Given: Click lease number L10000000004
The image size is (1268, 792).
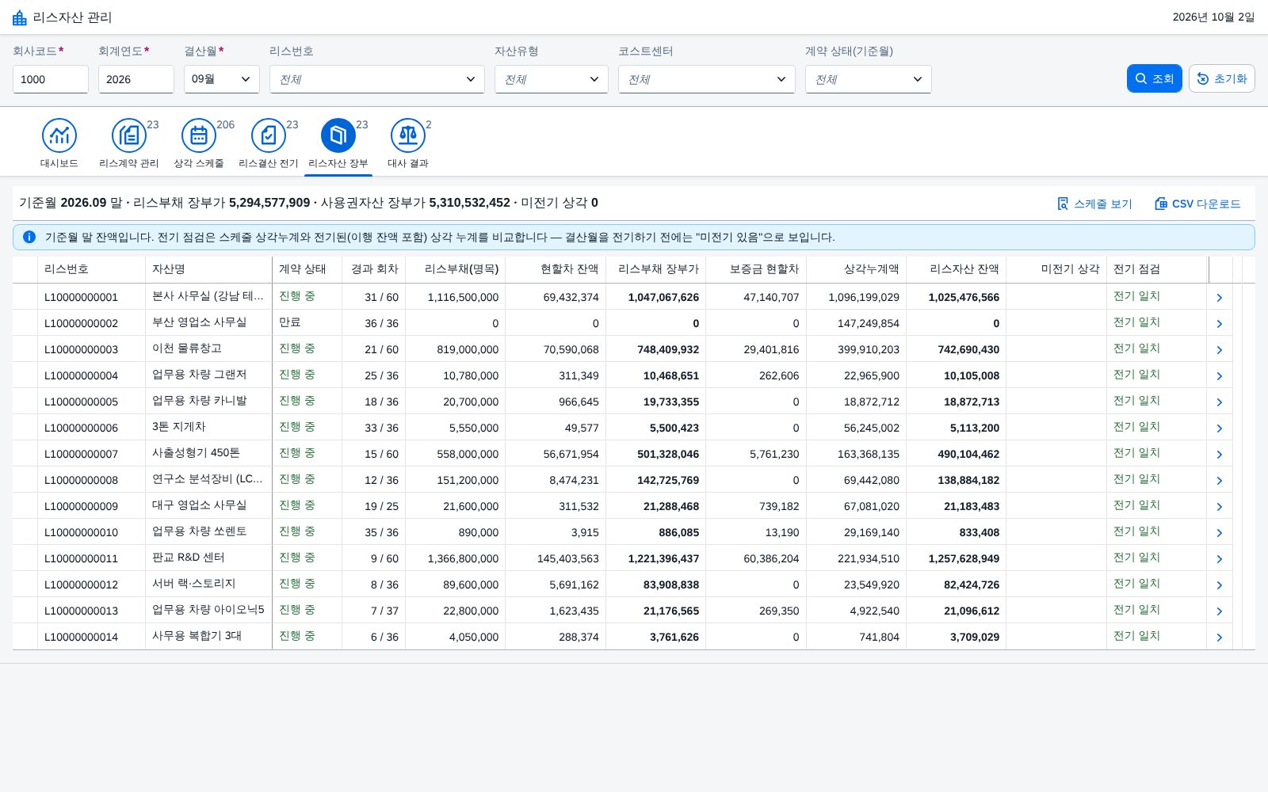Looking at the screenshot, I should 81,375.
